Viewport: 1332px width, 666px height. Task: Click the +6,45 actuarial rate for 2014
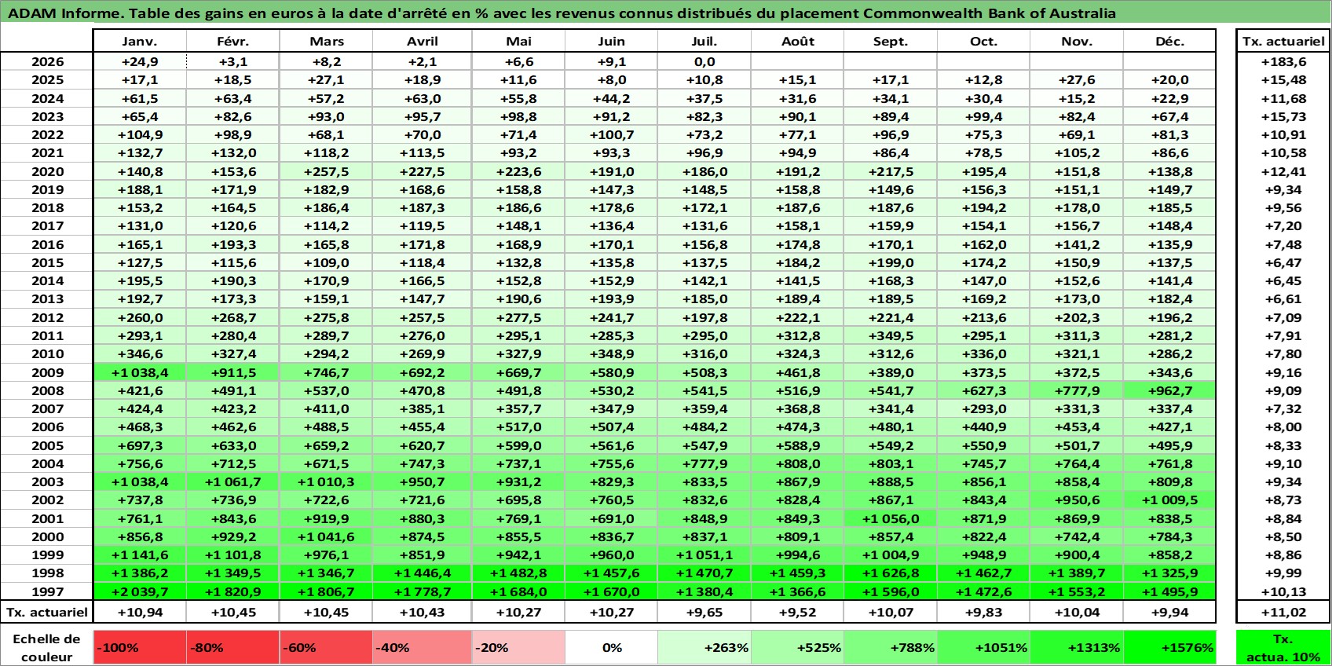(x=1283, y=280)
